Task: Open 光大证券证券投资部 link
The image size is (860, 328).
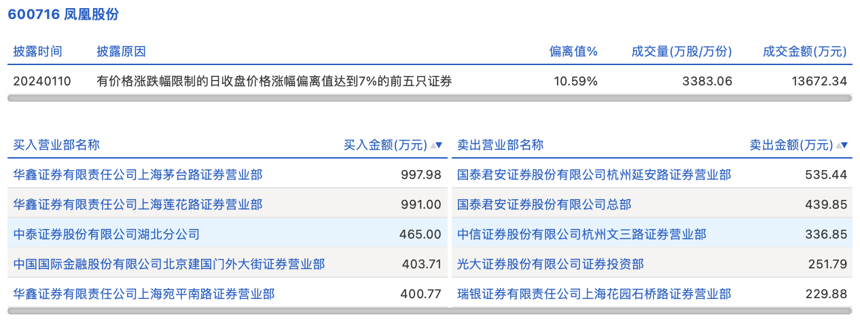Action: coord(550,264)
